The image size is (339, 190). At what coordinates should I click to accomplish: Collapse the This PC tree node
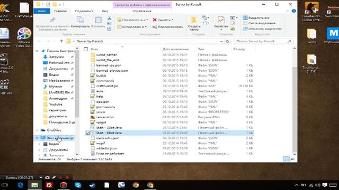tap(37, 138)
